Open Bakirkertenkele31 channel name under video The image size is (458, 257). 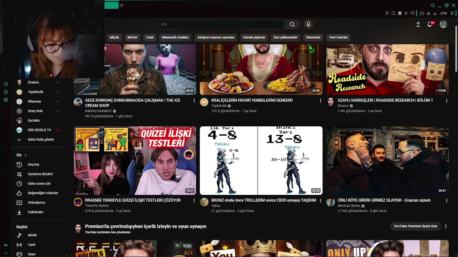tap(98, 111)
